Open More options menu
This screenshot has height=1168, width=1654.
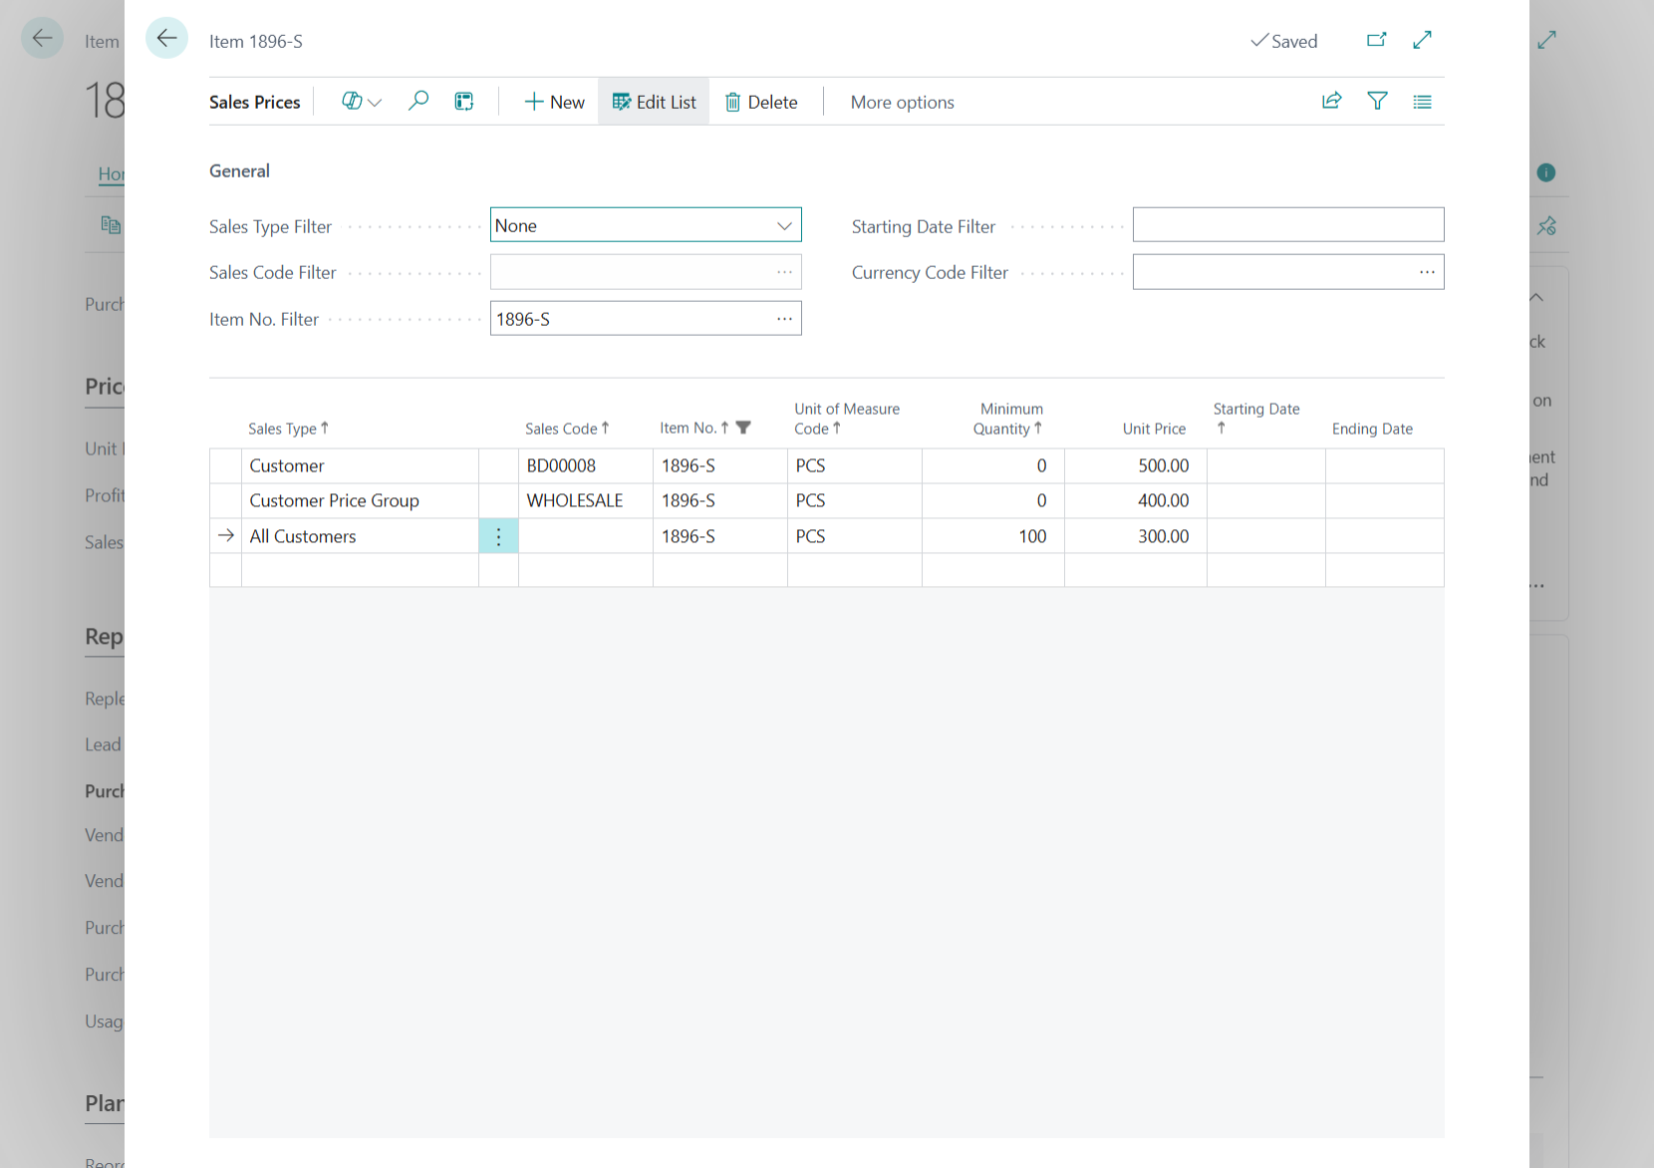coord(902,102)
